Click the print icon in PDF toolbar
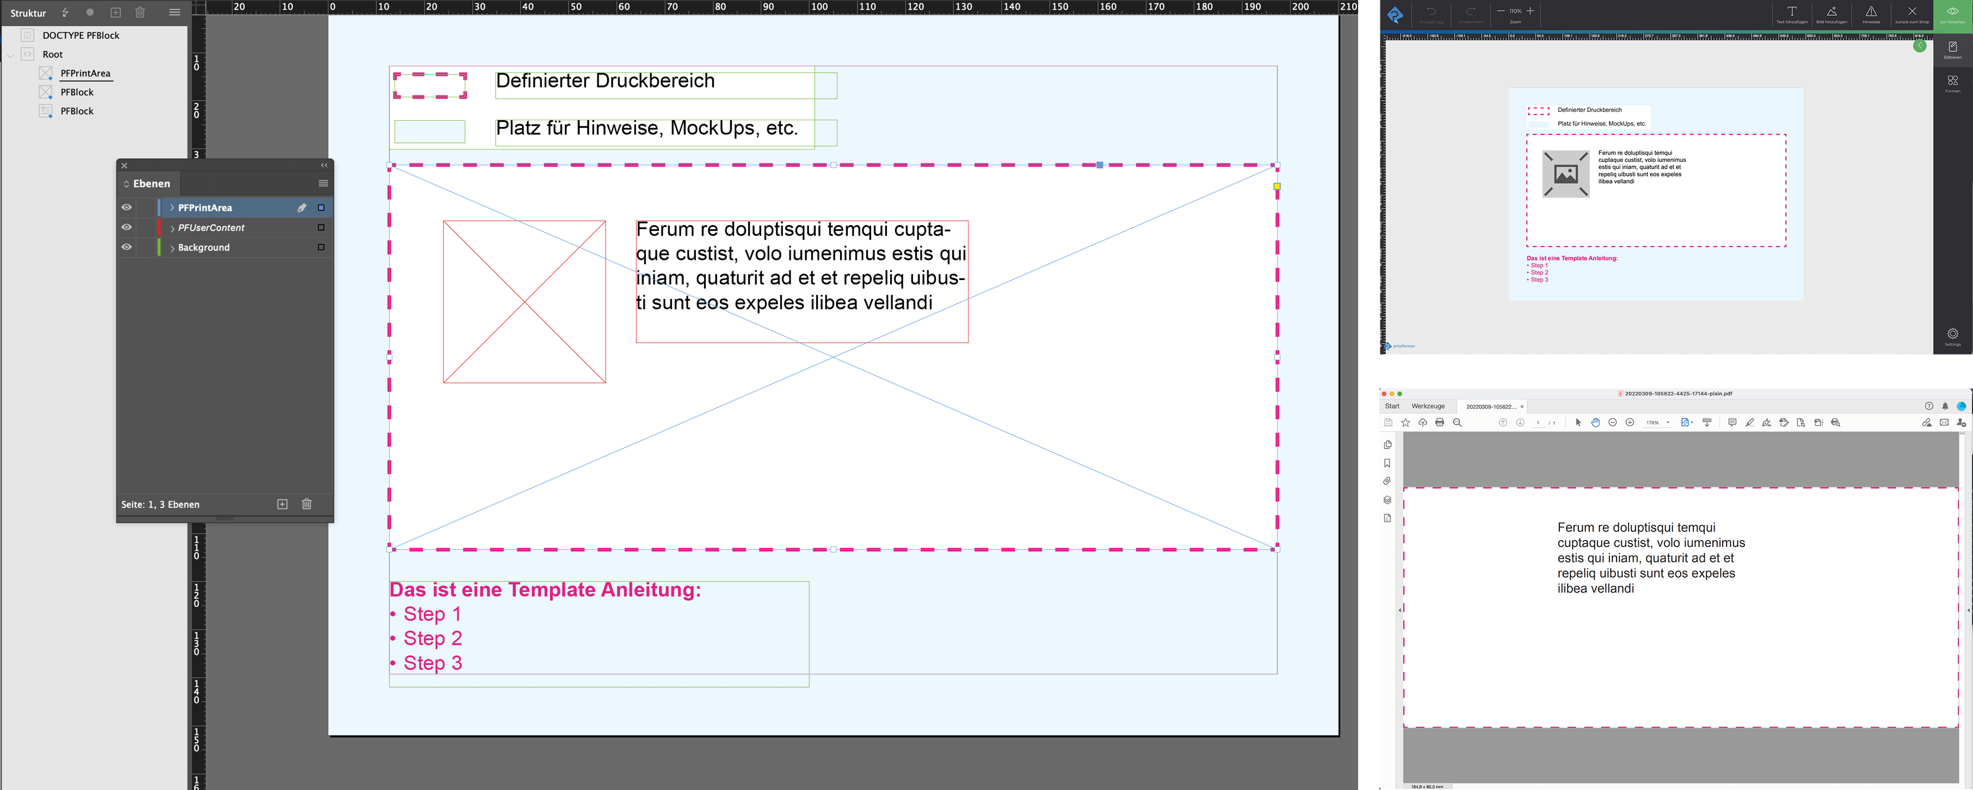The image size is (1973, 790). click(1439, 422)
